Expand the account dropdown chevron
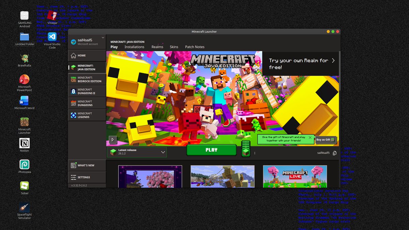This screenshot has height=230, width=409. point(103,37)
